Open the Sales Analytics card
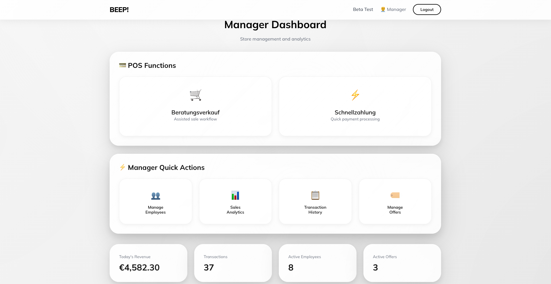This screenshot has height=284, width=551. click(x=235, y=201)
